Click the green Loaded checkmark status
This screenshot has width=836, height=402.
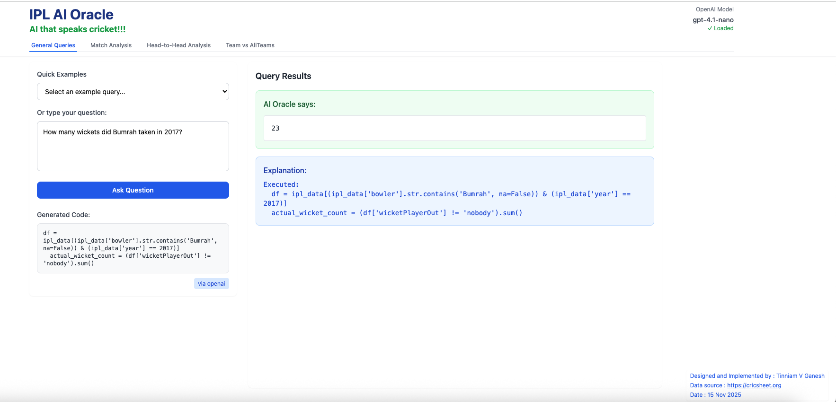coord(720,28)
